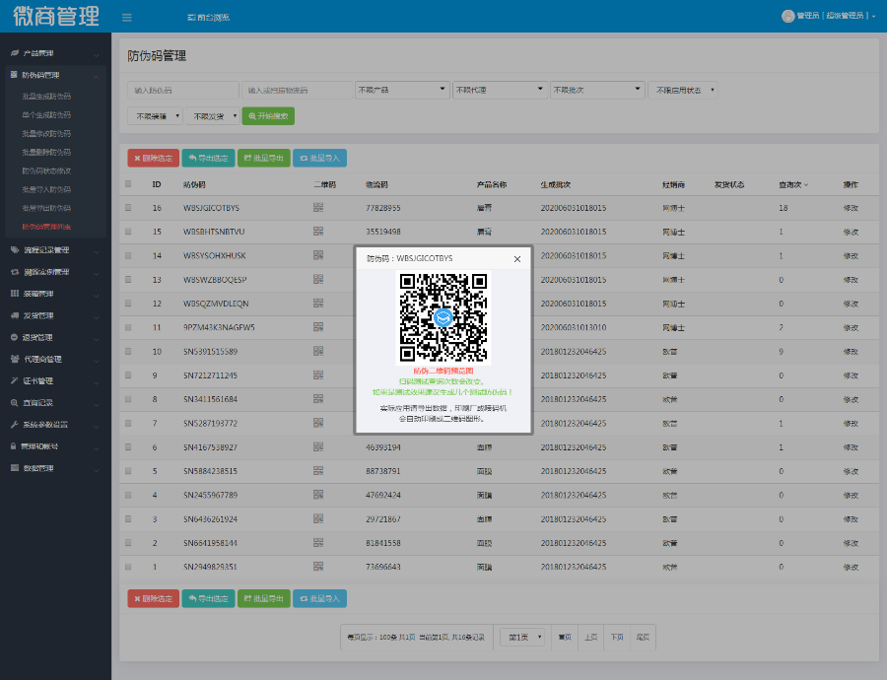Check the row with ID 13
Image resolution: width=887 pixels, height=680 pixels.
[x=128, y=280]
